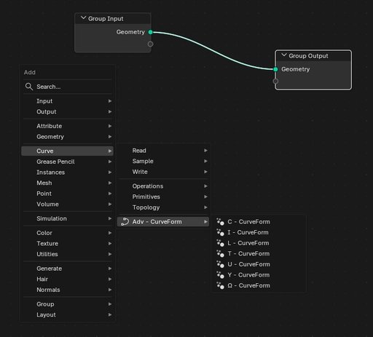Open the Volume menu entry

pos(67,205)
